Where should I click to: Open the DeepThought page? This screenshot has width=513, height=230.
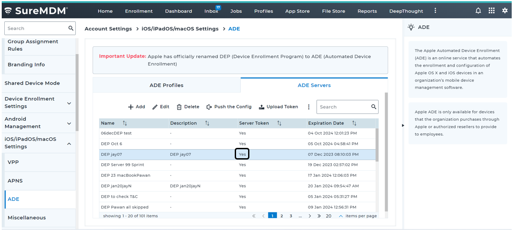406,11
